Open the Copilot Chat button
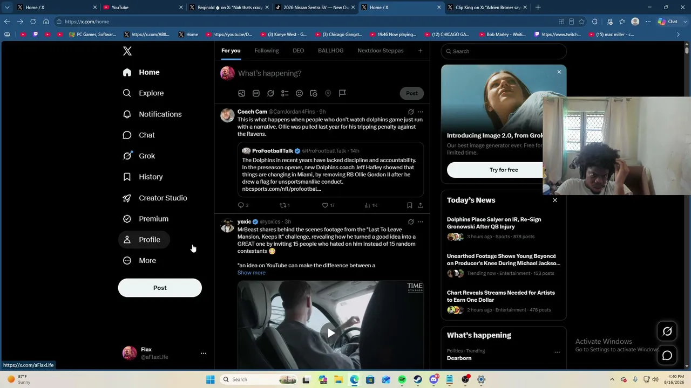The height and width of the screenshot is (388, 691). [668, 22]
